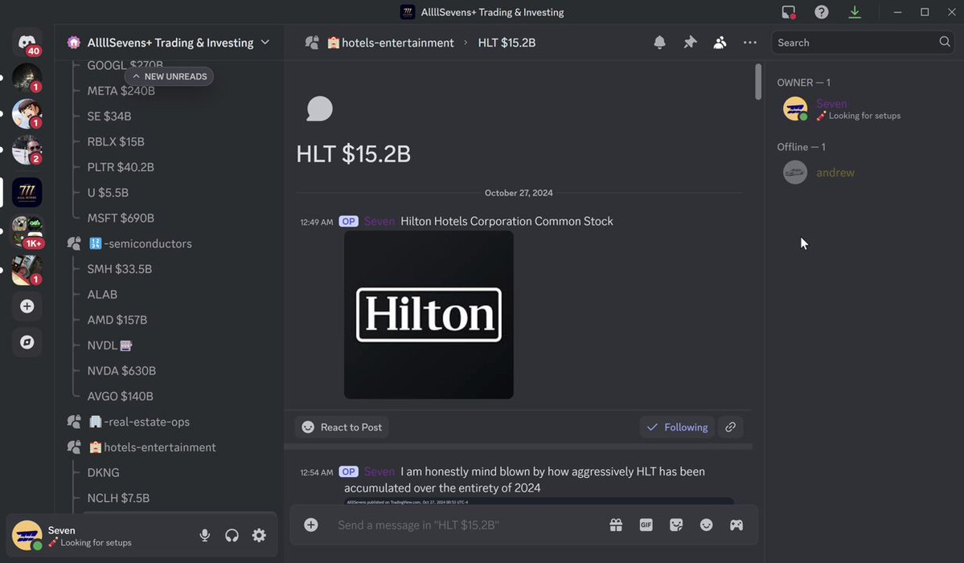The image size is (964, 563).
Task: Click the React to Post button
Action: coord(342,426)
